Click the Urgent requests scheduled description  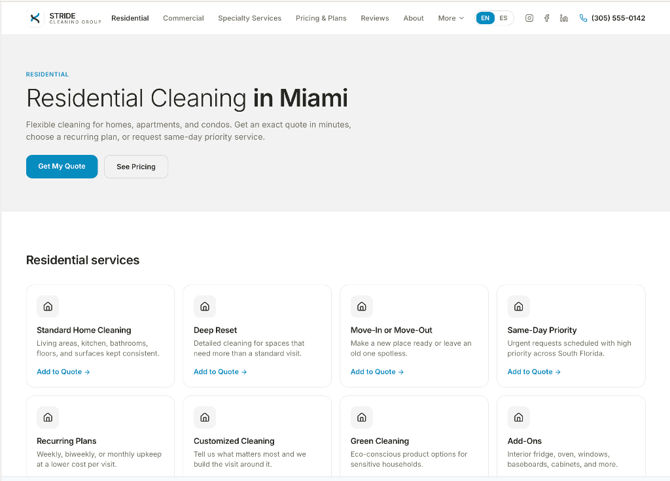(569, 348)
